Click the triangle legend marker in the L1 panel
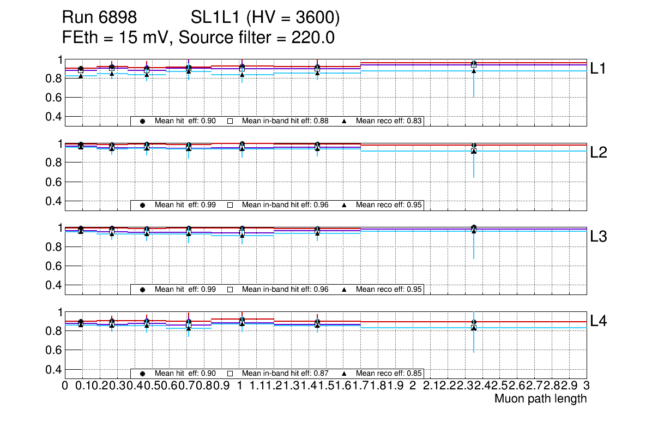 click(x=345, y=121)
